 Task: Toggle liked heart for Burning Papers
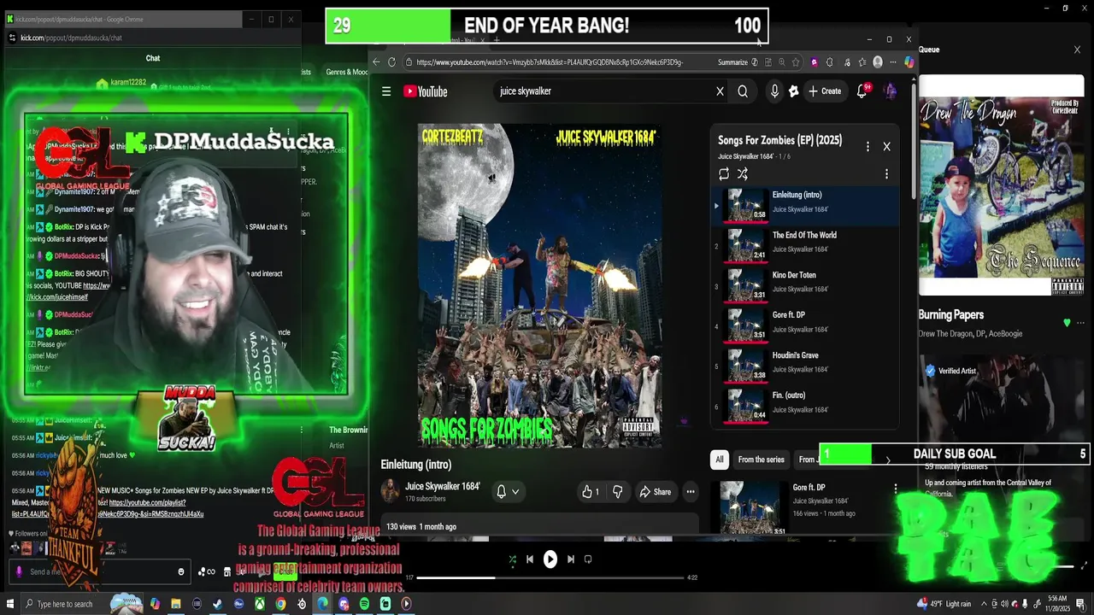(1067, 323)
